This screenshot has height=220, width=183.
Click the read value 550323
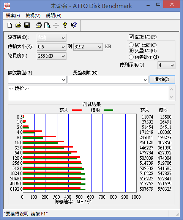pyautogui.click(x=164, y=189)
